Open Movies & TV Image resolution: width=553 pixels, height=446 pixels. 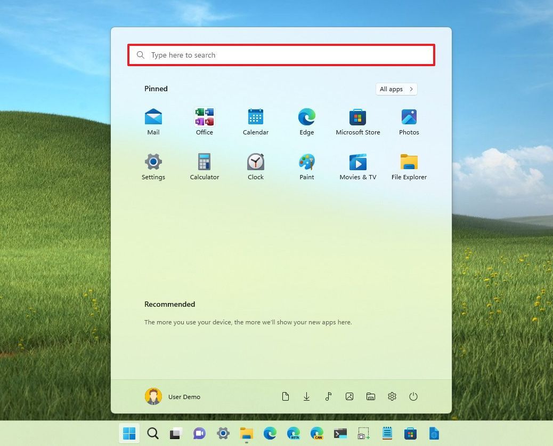click(x=358, y=165)
